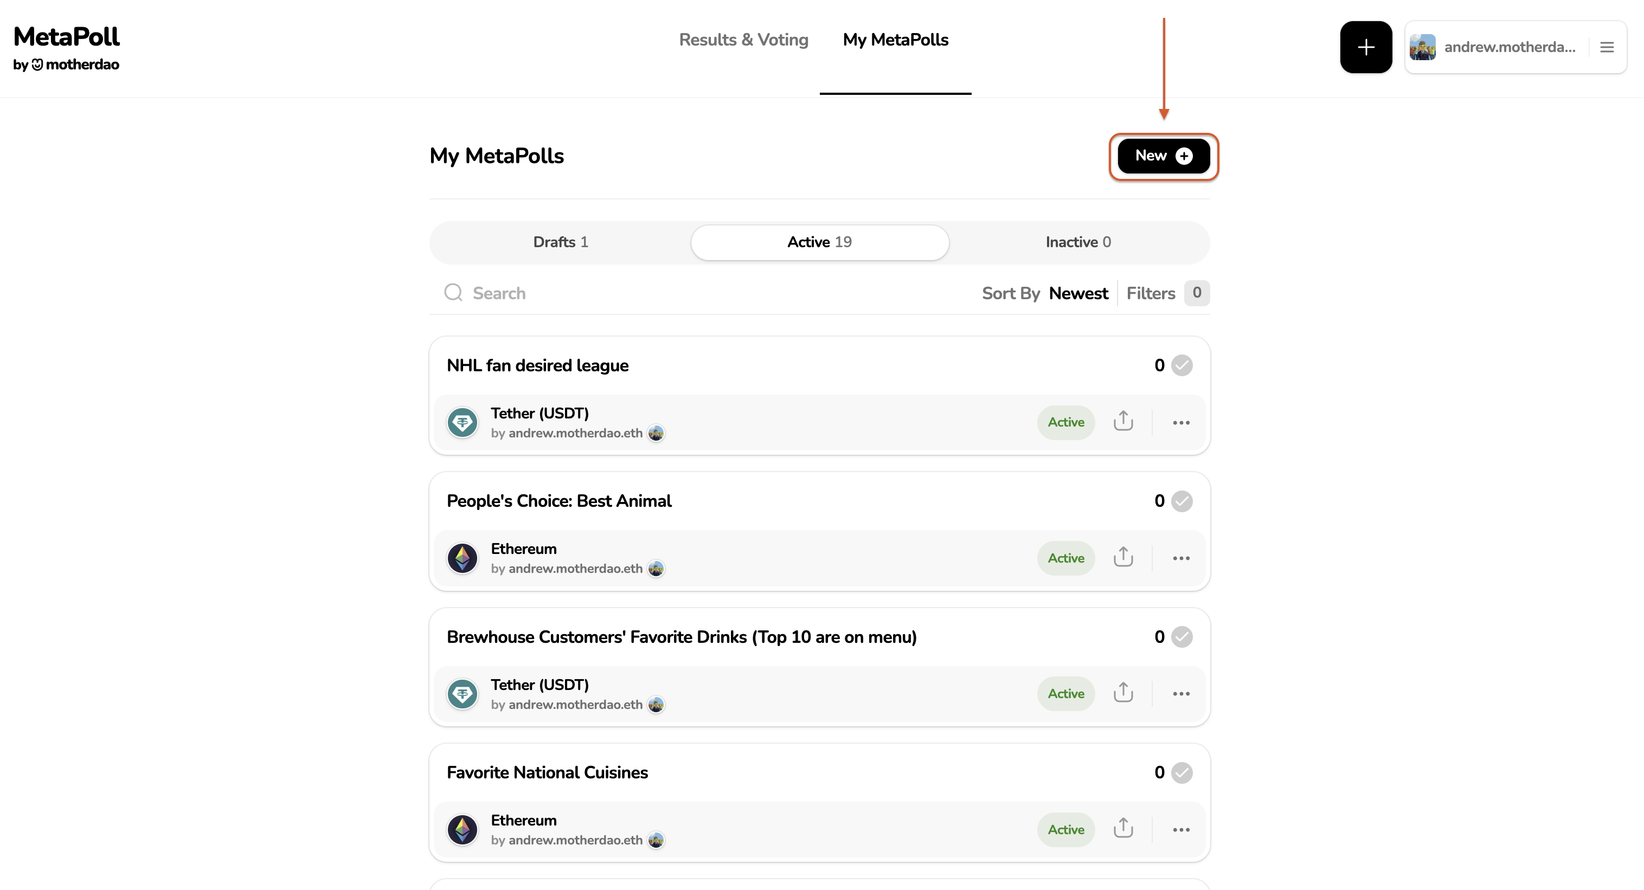
Task: Click share icon for Brewhouse Customers' poll
Action: (1122, 693)
